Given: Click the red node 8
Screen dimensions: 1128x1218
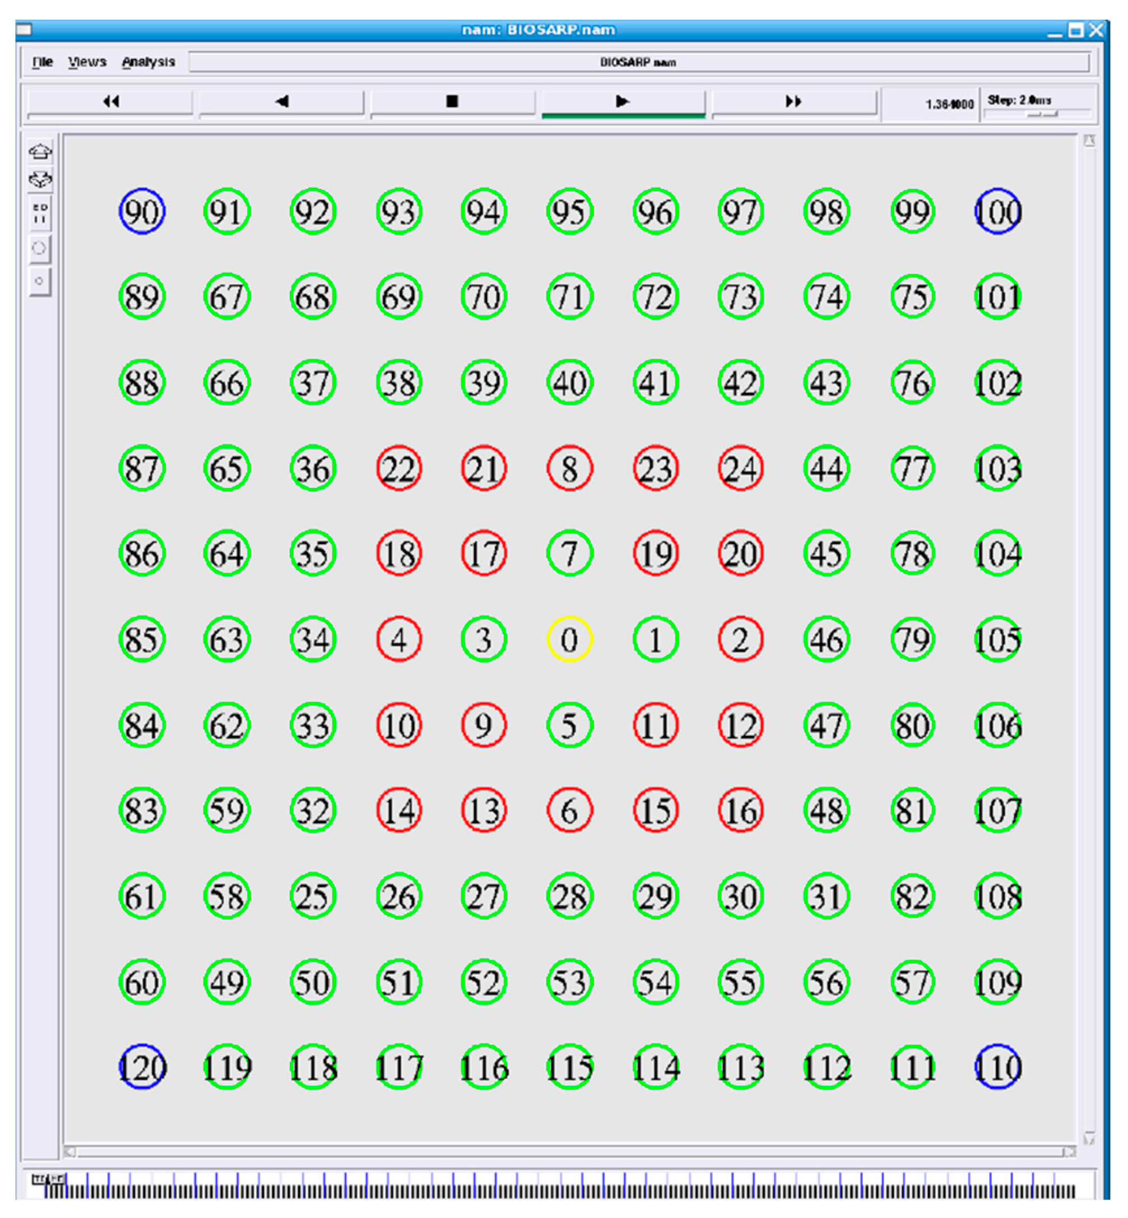Looking at the screenshot, I should click(x=569, y=468).
